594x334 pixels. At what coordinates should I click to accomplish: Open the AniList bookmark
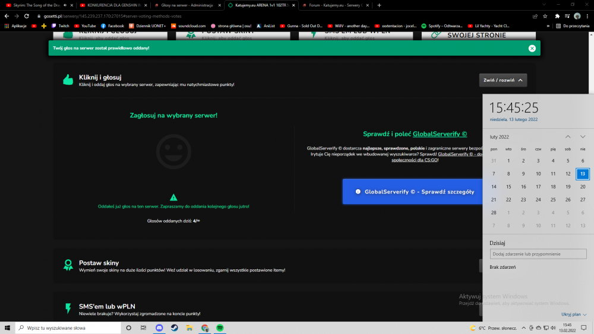[266, 26]
